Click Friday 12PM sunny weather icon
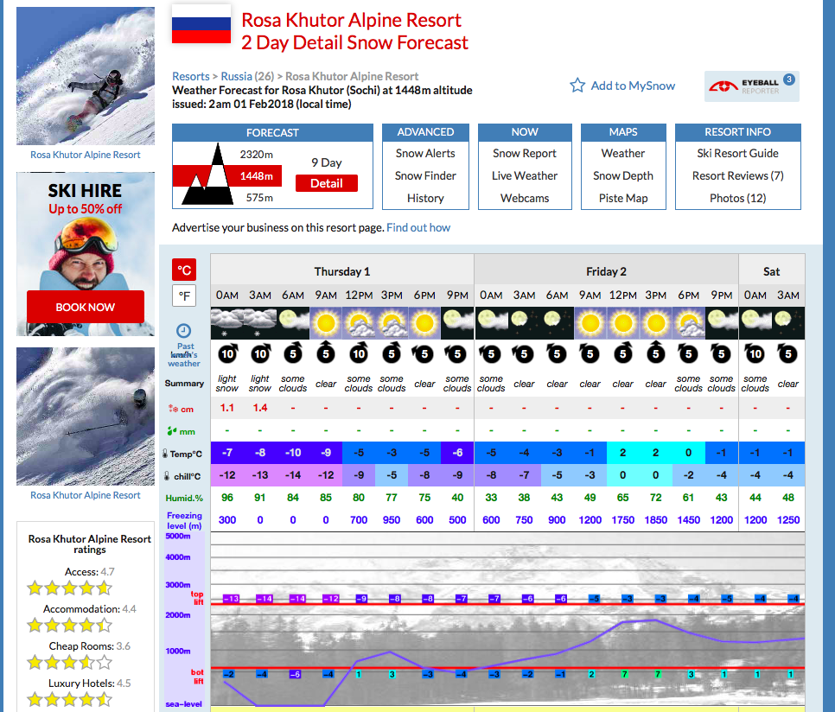This screenshot has height=712, width=835. coord(623,323)
